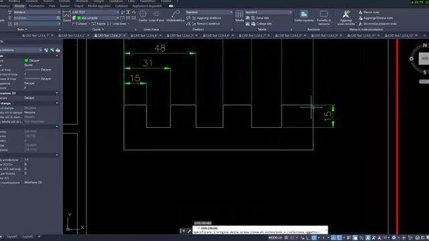Screen dimensions: 429x241
Task: Select the 48 dimension in the drawing
Action: (160, 48)
